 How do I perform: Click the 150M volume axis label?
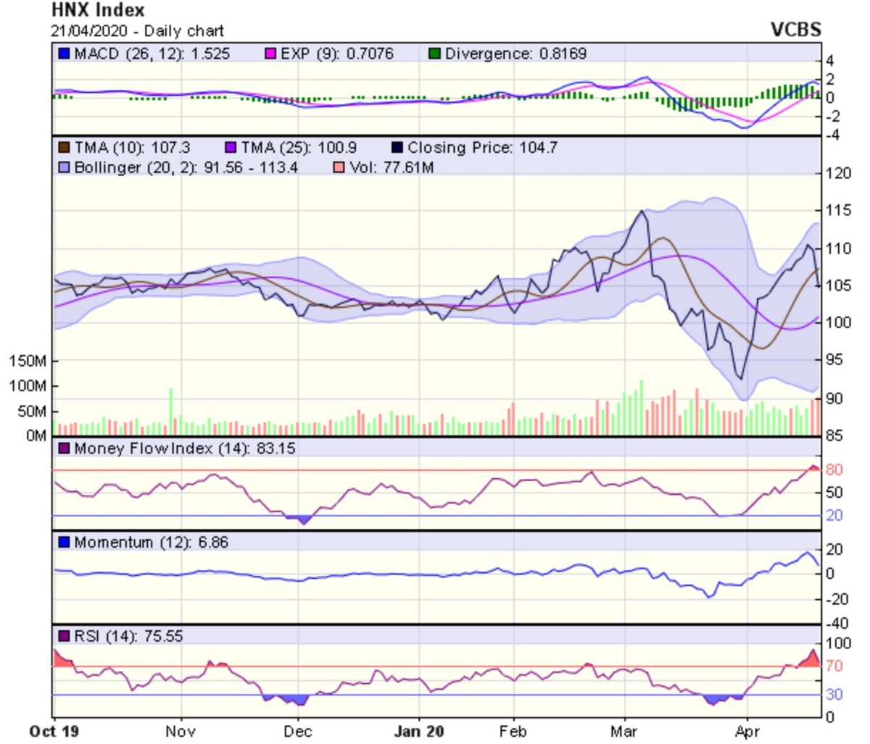[x=28, y=361]
